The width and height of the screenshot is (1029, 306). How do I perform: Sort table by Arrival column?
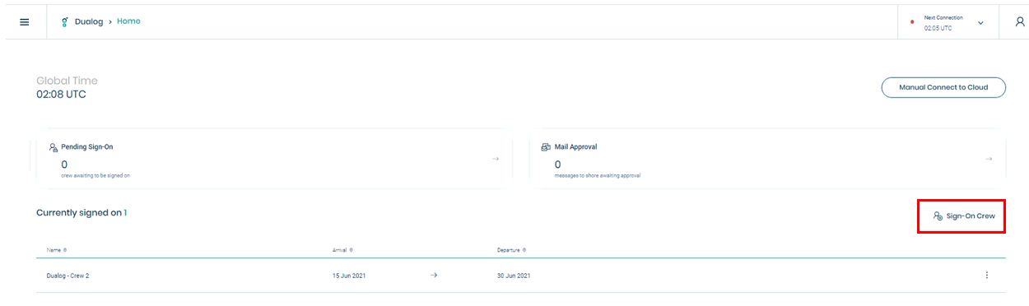click(x=342, y=249)
